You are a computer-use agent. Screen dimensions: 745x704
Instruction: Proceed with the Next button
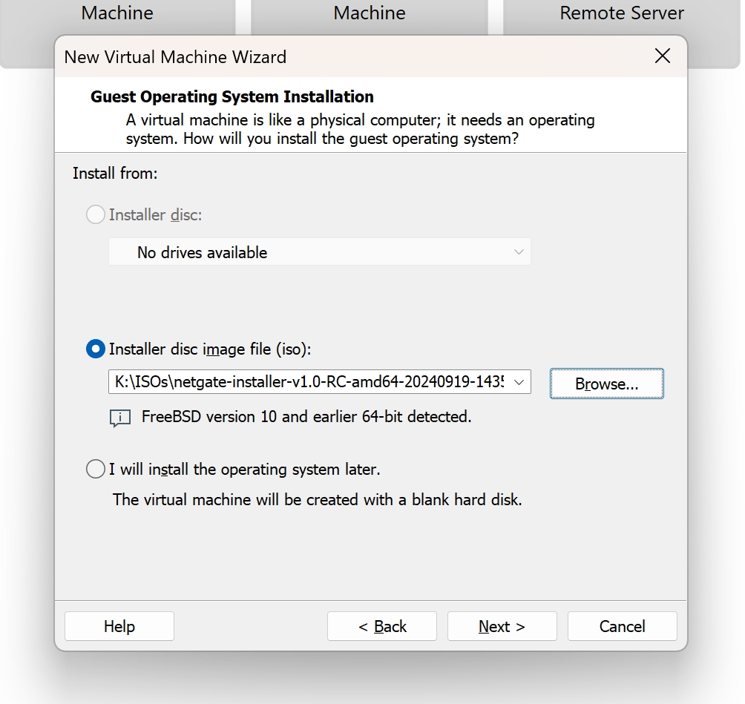[x=502, y=626]
